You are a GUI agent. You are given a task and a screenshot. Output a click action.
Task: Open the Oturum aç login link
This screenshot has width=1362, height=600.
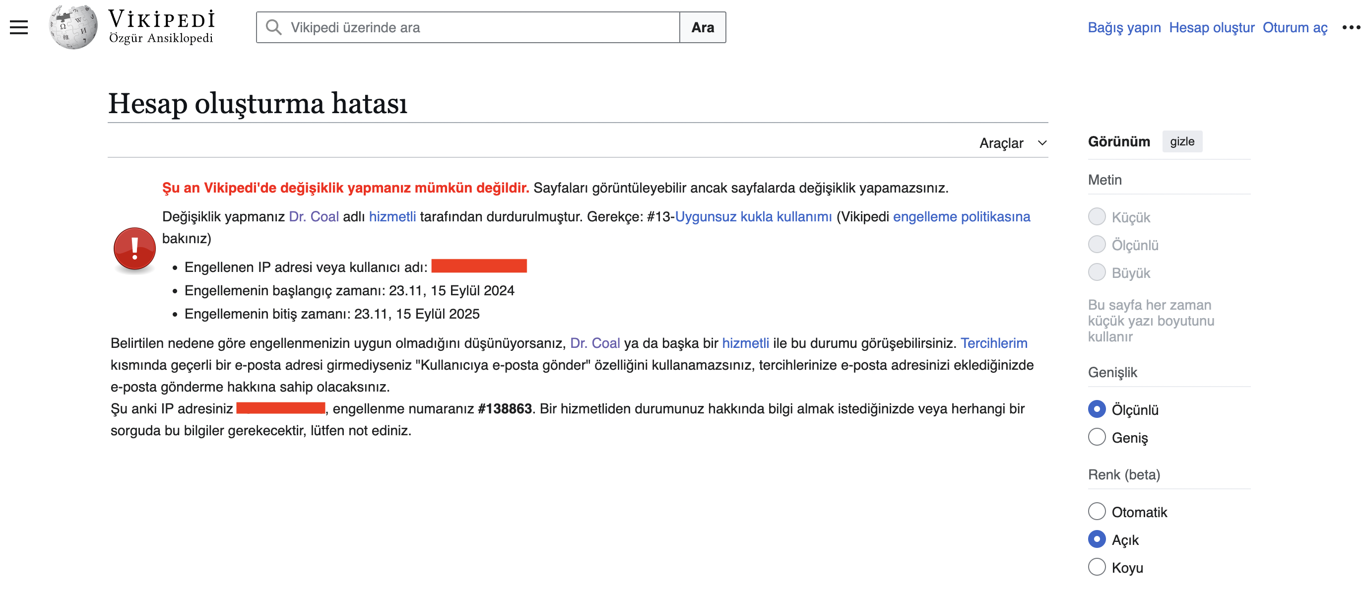[x=1295, y=27]
